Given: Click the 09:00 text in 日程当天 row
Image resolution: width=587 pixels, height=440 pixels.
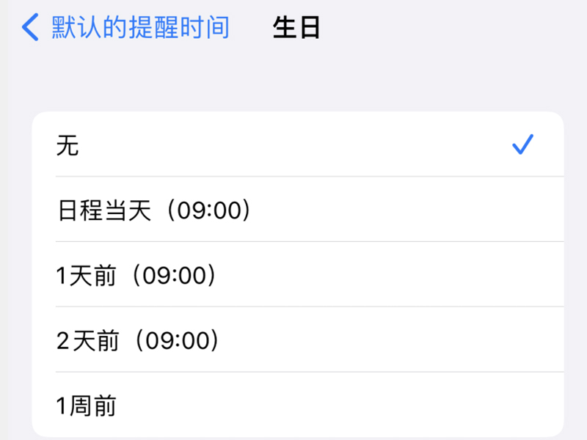Looking at the screenshot, I should (x=210, y=211).
